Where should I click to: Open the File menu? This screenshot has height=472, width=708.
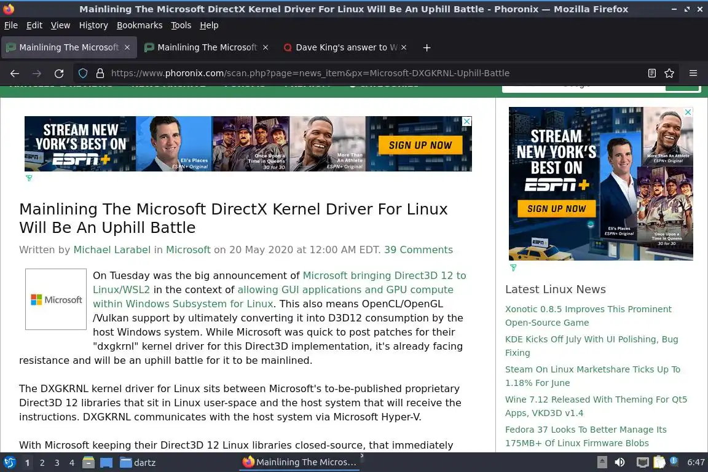pos(11,25)
